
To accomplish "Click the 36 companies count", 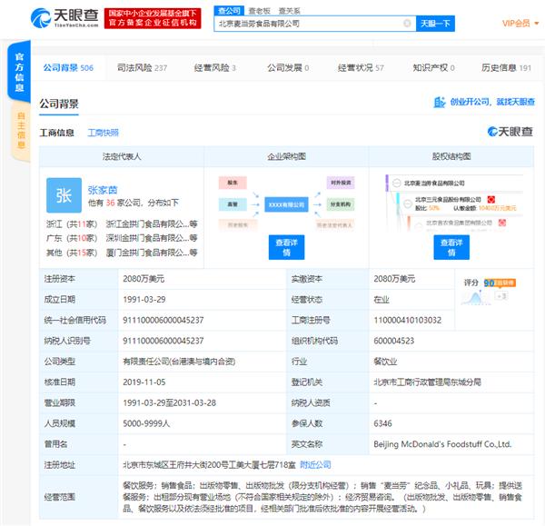I will click(110, 203).
